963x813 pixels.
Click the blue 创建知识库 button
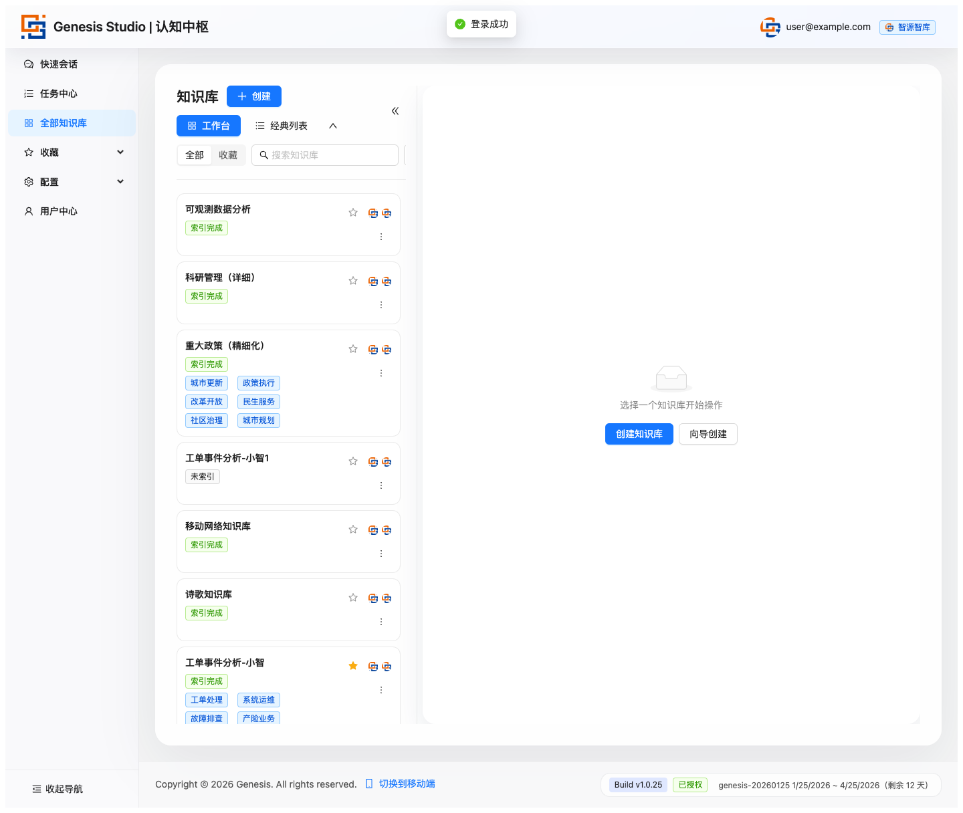coord(639,434)
